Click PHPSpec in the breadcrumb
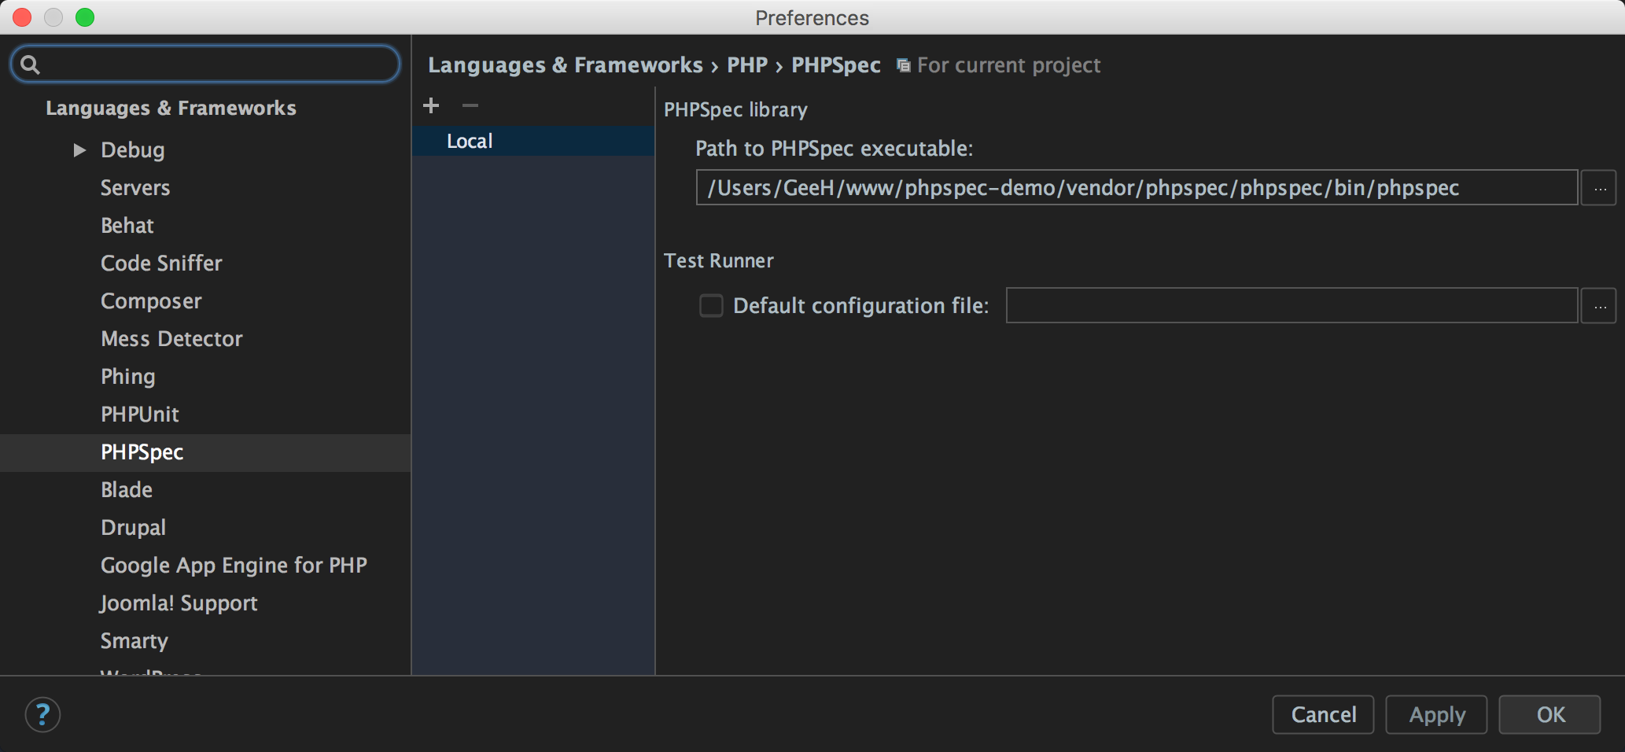The width and height of the screenshot is (1625, 752). (x=835, y=65)
